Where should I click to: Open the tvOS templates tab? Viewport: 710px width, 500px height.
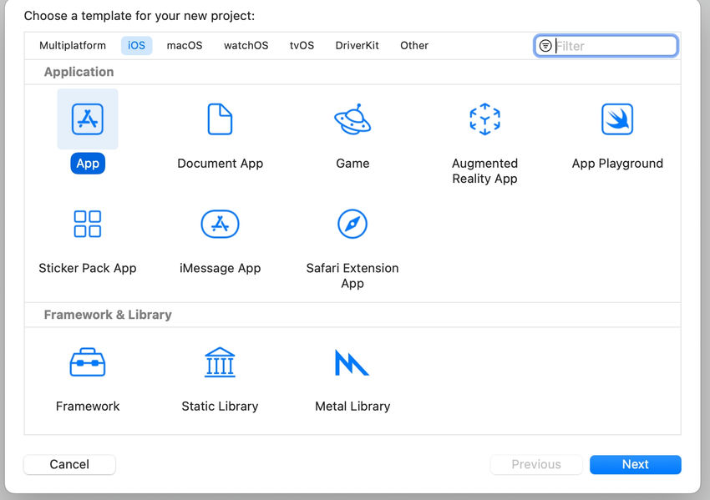[x=302, y=46]
